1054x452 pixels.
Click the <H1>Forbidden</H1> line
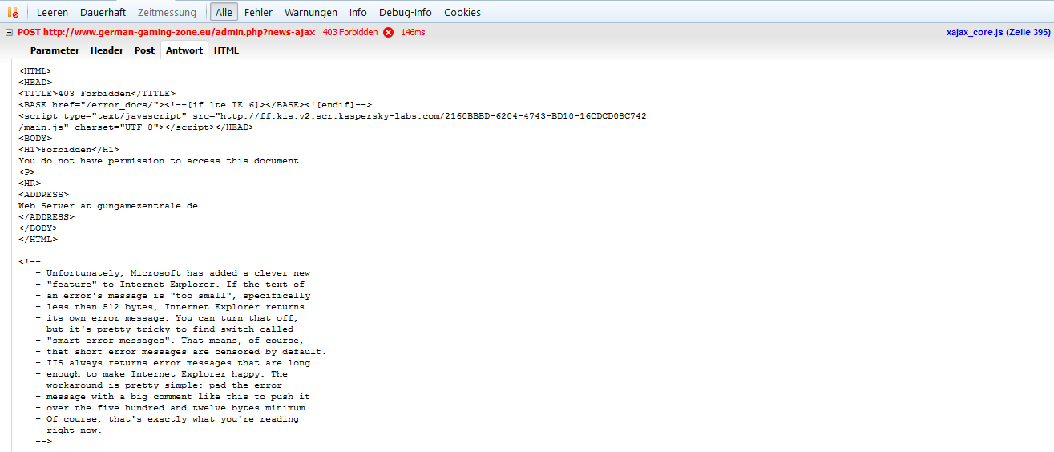69,150
